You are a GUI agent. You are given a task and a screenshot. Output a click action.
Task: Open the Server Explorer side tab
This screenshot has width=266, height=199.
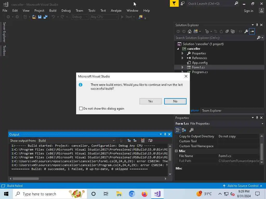[4, 32]
